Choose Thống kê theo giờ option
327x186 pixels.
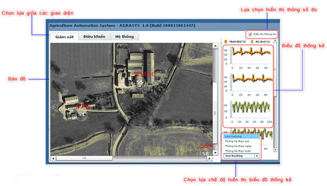[x=235, y=141]
